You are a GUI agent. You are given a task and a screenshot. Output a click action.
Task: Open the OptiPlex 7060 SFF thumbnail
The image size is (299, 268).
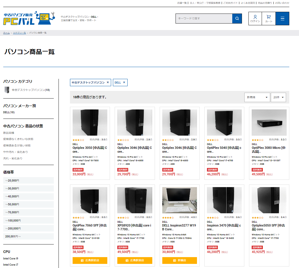[90, 200]
